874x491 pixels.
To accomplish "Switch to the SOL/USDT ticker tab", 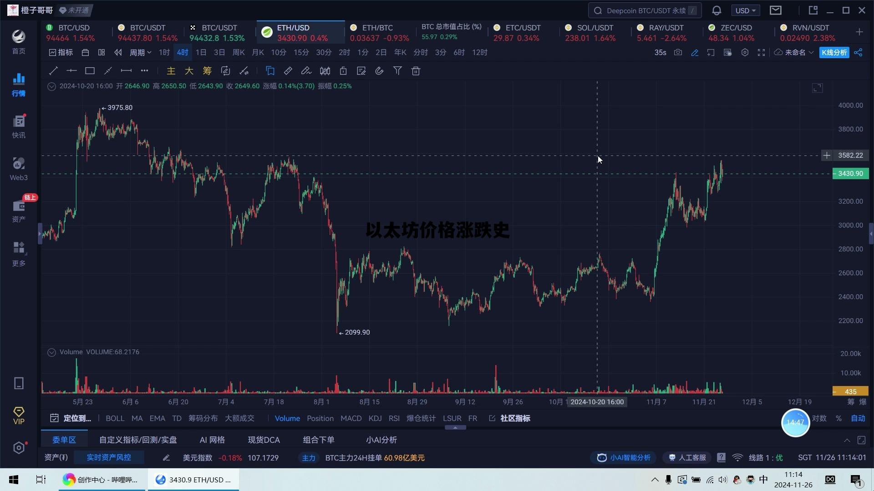I will point(595,33).
